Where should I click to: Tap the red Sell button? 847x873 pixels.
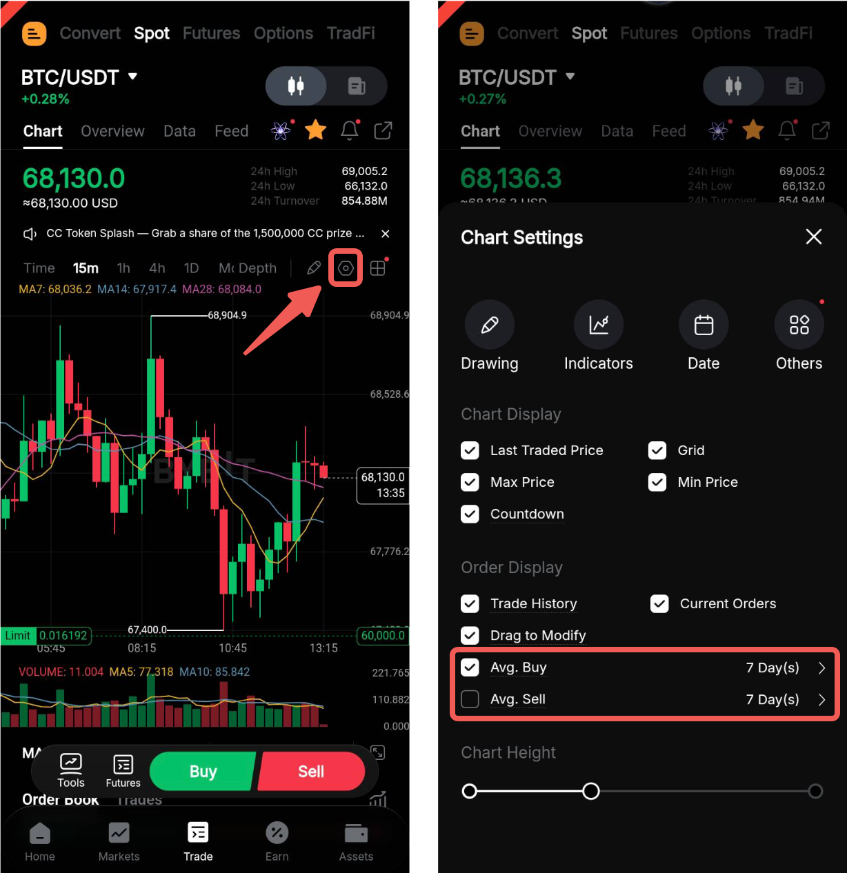click(x=311, y=771)
